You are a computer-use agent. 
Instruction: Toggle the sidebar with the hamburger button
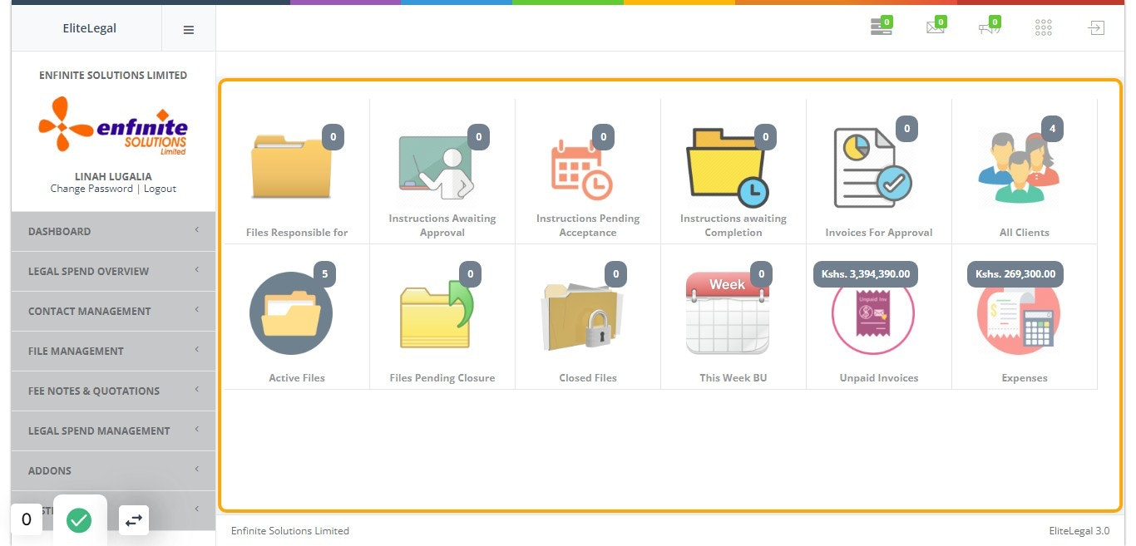point(188,28)
